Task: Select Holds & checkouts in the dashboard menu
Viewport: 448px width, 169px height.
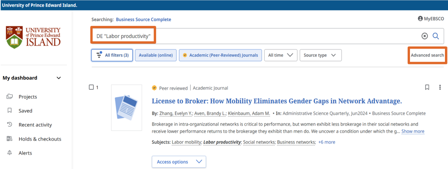Action: (40, 139)
